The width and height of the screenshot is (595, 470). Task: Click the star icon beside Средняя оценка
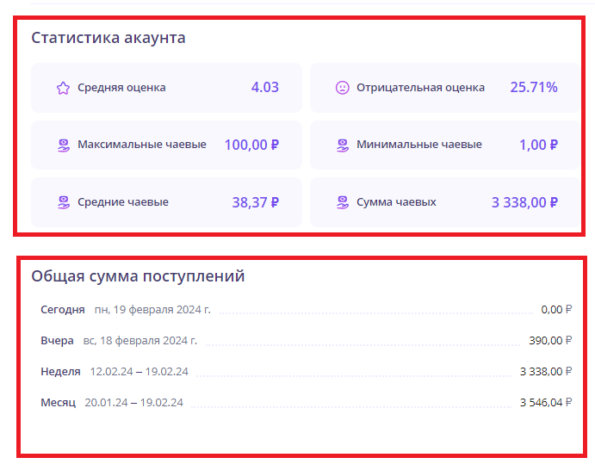(63, 88)
